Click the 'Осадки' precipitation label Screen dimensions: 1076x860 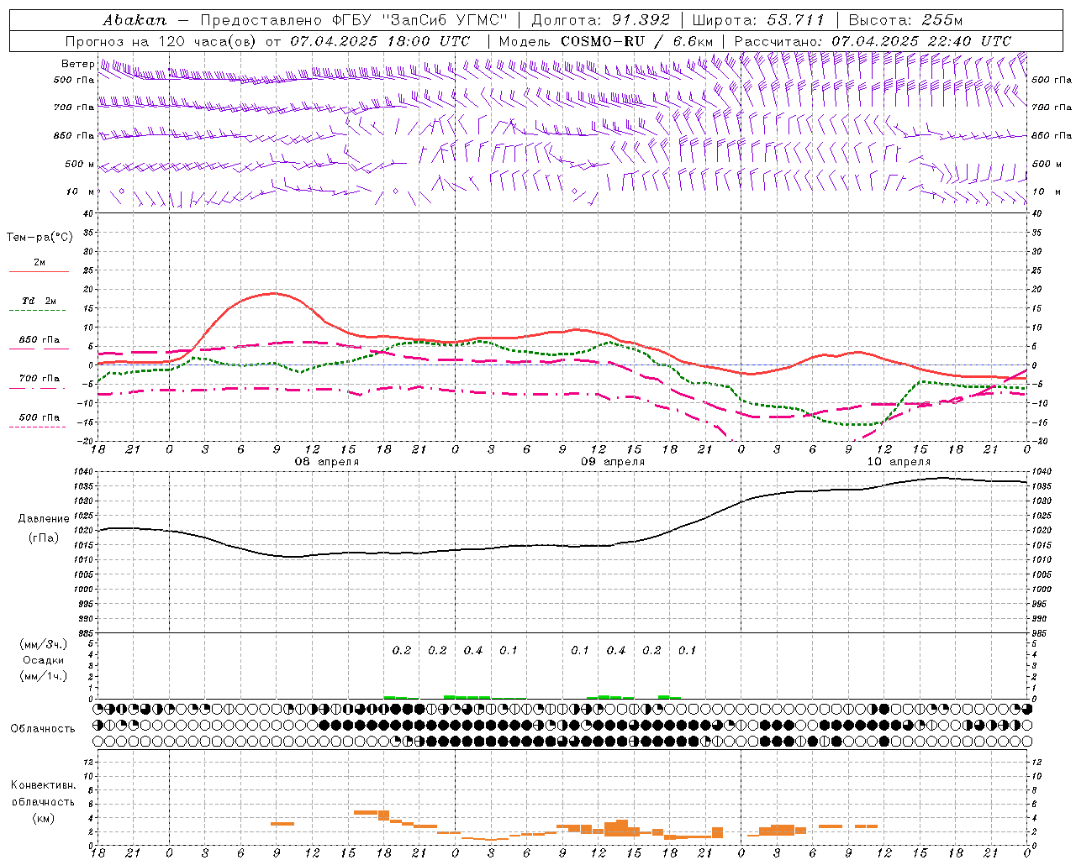point(43,660)
